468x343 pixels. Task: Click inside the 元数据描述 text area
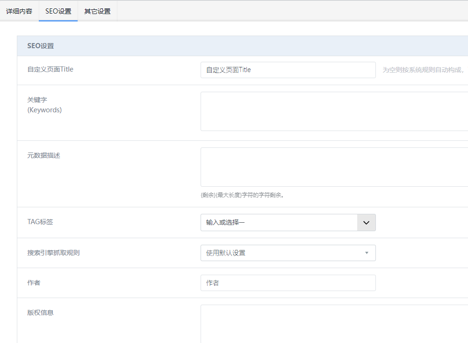pyautogui.click(x=334, y=167)
